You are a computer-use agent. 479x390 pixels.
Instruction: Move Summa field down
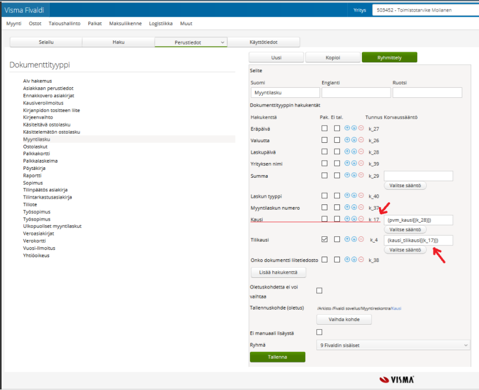(x=354, y=175)
